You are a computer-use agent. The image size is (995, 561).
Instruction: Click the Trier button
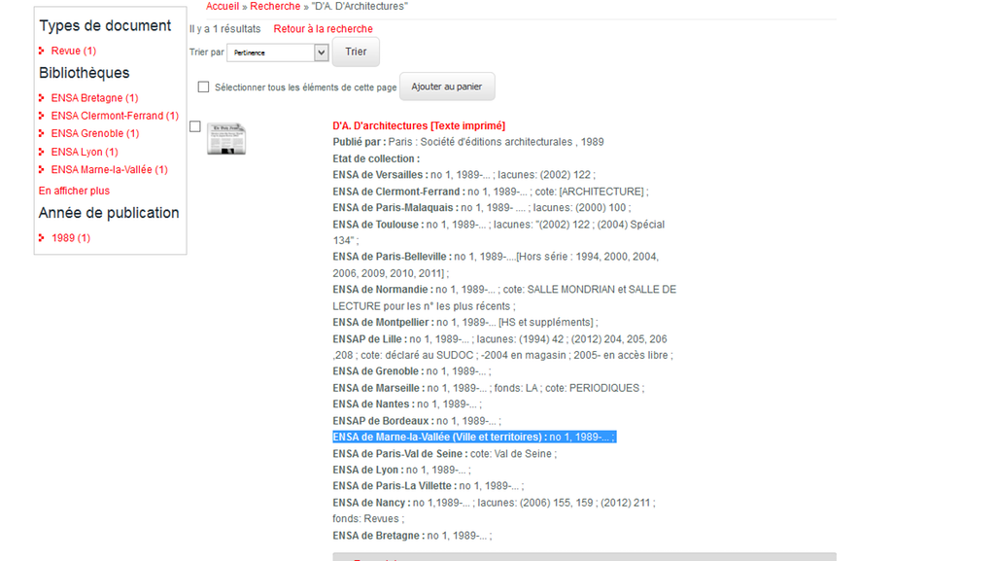point(356,52)
